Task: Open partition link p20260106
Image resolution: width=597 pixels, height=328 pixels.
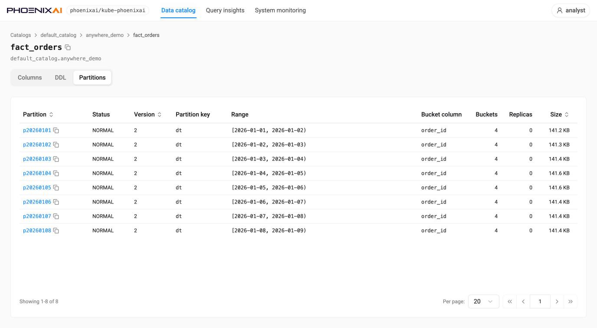Action: pos(37,202)
